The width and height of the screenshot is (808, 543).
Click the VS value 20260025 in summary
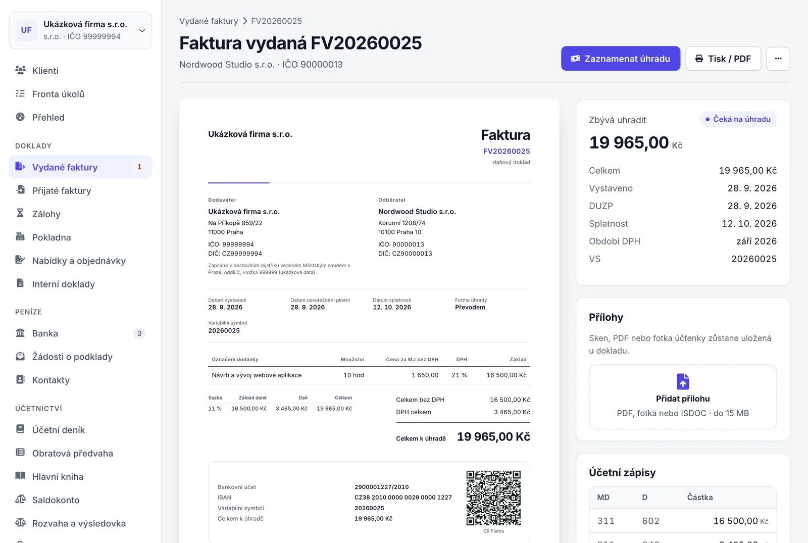point(754,259)
